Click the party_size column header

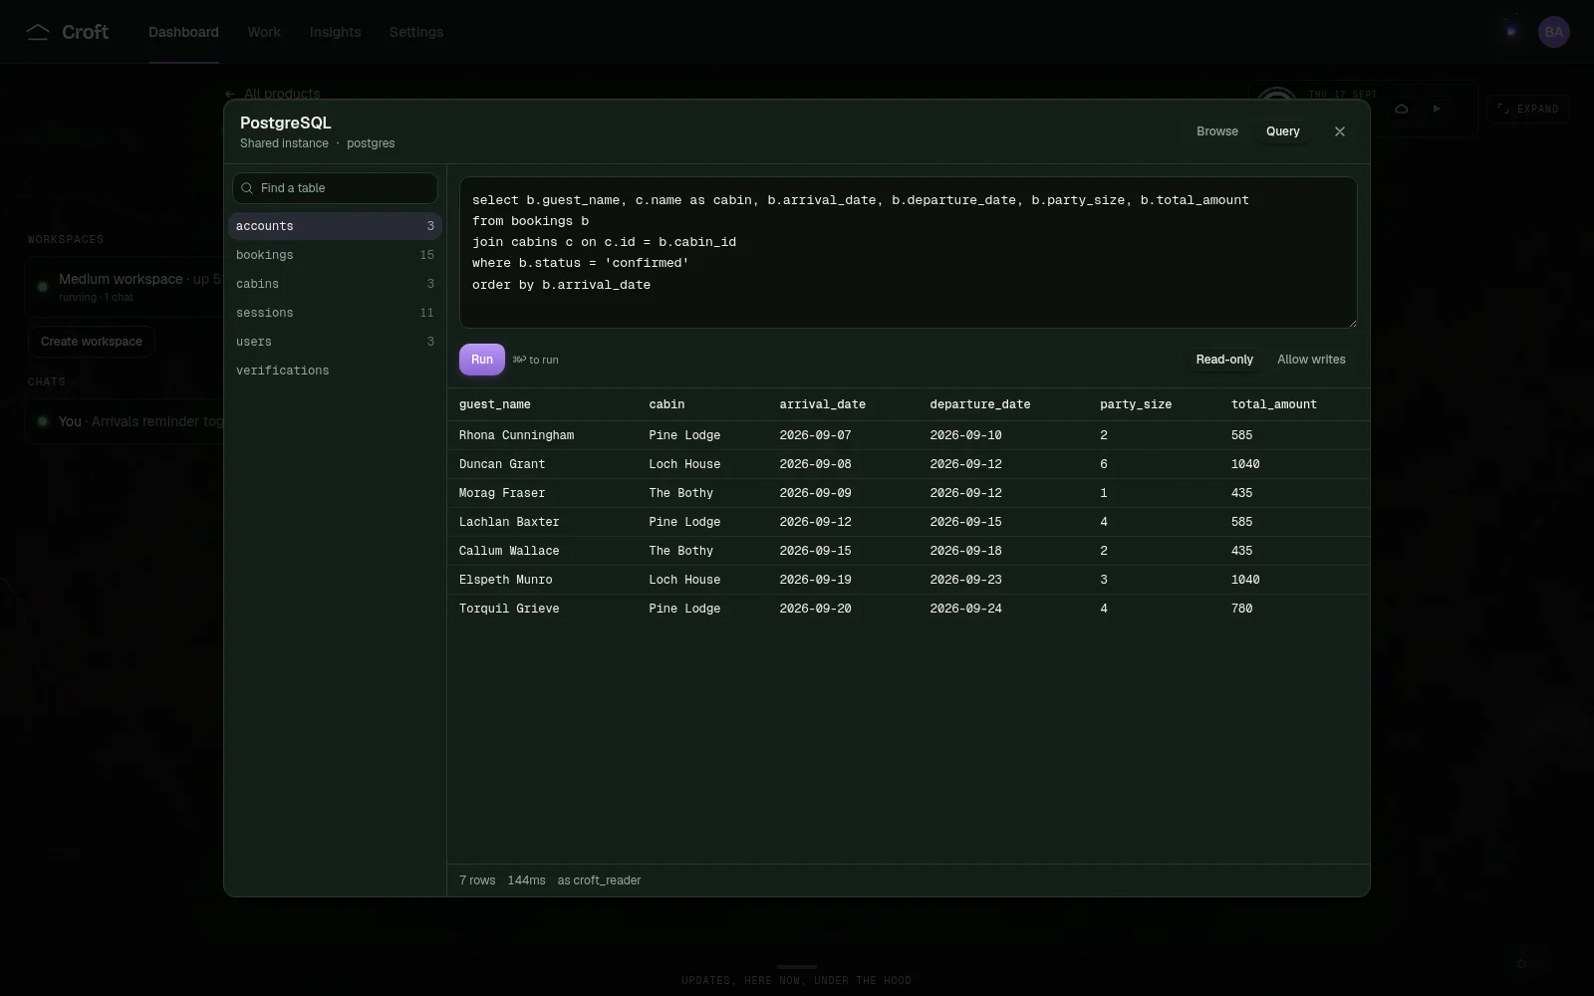point(1135,404)
